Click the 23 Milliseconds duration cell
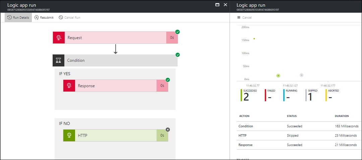The image size is (362, 160). [x=346, y=136]
